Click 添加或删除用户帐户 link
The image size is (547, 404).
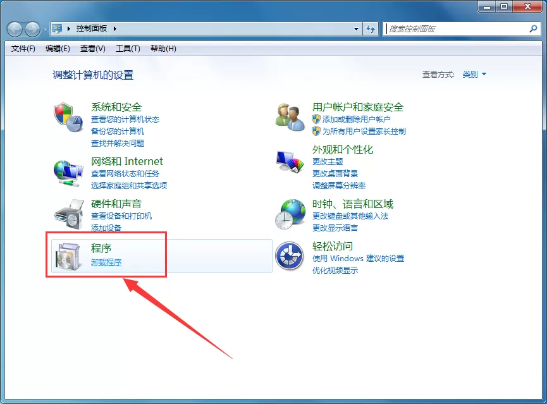[x=356, y=119]
